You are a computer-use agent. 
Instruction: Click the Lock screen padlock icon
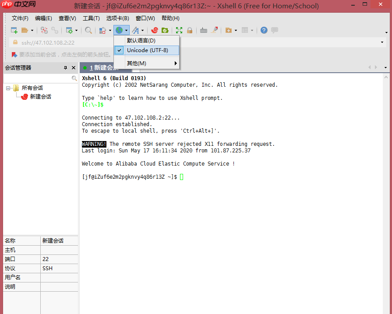190,30
